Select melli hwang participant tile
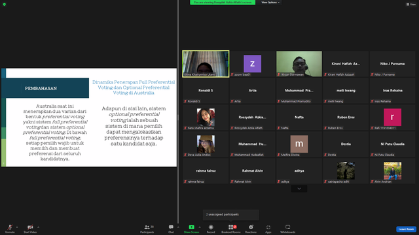 (x=346, y=91)
